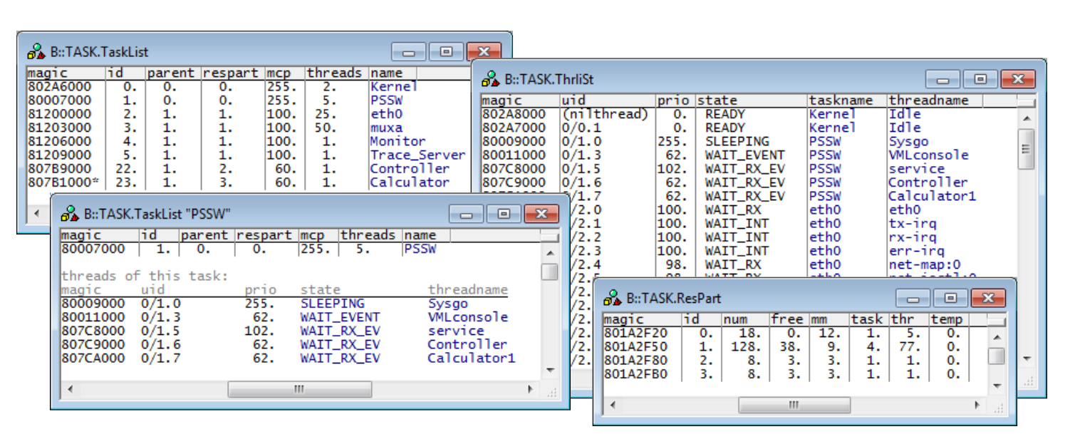Select PSSW name in TASK.TaskList "PSSW" window

420,249
